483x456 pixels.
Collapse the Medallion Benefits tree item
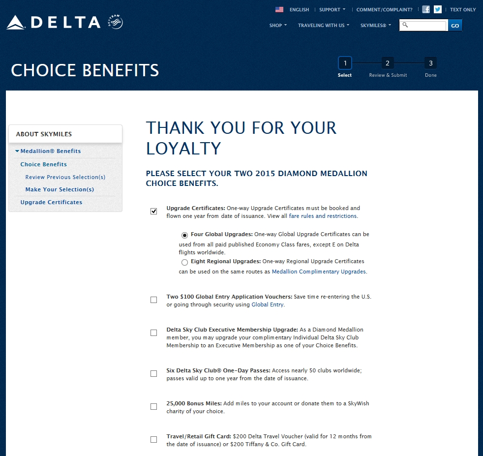(17, 152)
